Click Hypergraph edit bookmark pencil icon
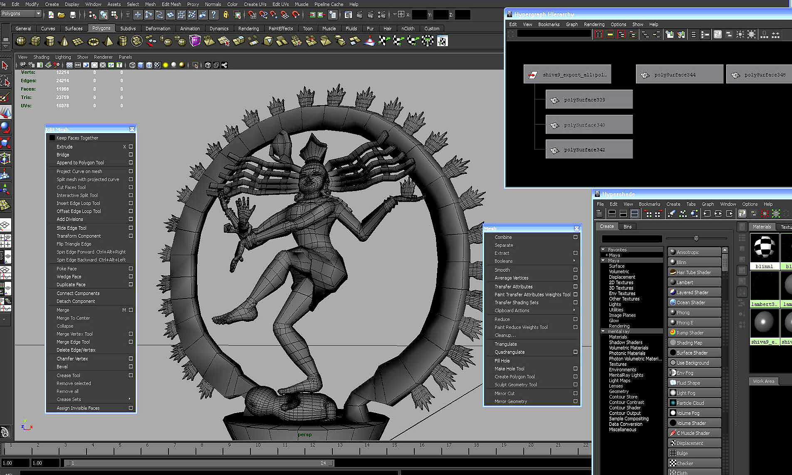The image size is (792, 475). click(681, 35)
